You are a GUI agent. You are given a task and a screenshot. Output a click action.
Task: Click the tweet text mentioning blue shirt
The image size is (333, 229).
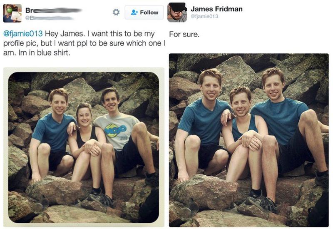[84, 43]
